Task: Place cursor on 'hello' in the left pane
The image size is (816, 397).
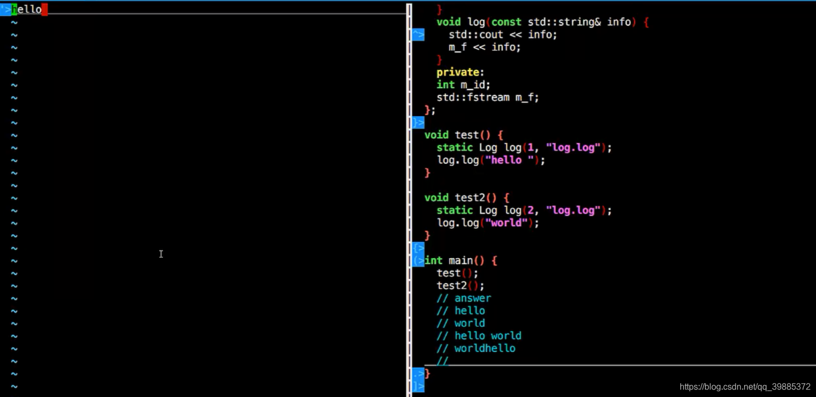Action: pos(27,9)
